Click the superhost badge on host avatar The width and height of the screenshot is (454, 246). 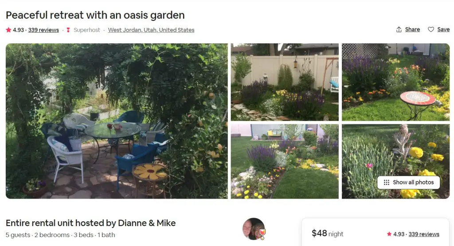[262, 233]
